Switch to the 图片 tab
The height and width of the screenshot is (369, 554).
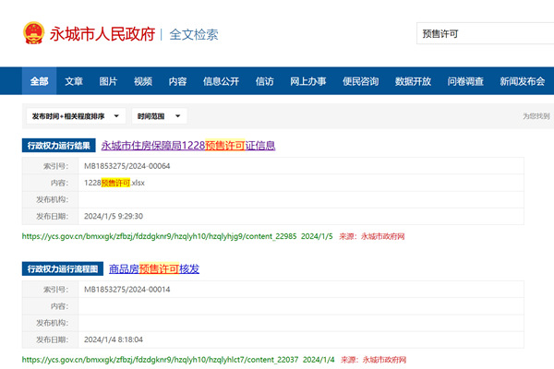pos(108,81)
